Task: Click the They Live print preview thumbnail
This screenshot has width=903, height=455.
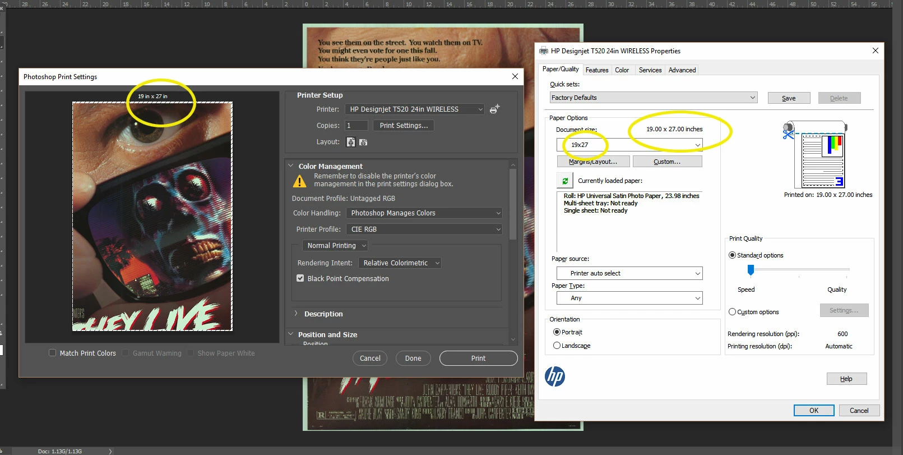Action: (x=152, y=216)
